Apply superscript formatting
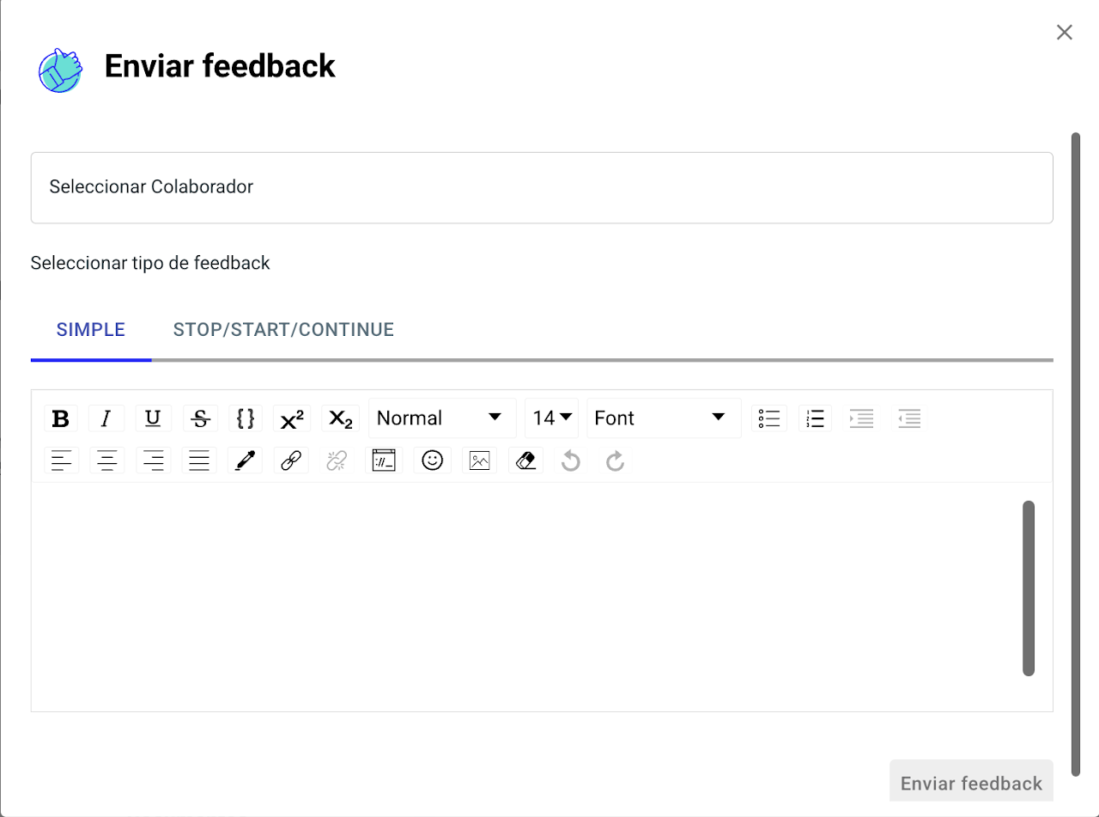The height and width of the screenshot is (817, 1099). tap(292, 418)
